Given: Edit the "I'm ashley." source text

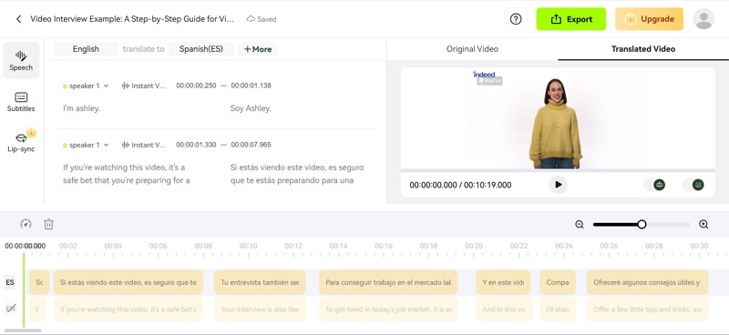Looking at the screenshot, I should tap(81, 108).
